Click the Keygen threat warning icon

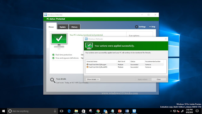(87, 64)
